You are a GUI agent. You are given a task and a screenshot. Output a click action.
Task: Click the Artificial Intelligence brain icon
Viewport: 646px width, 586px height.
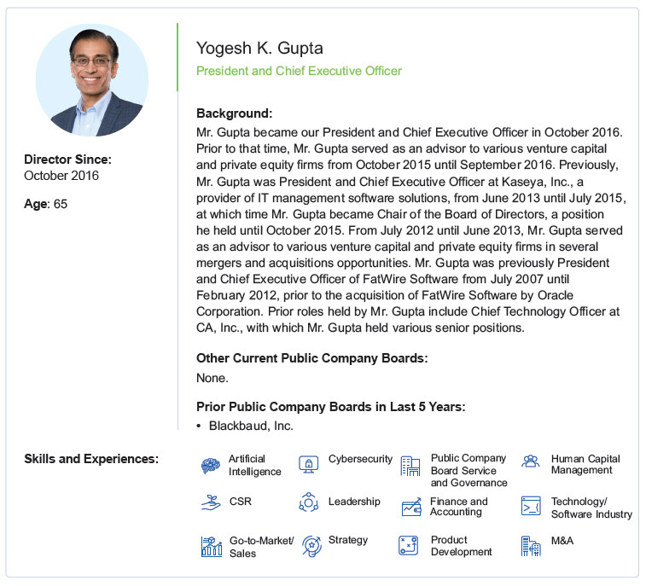click(x=211, y=466)
